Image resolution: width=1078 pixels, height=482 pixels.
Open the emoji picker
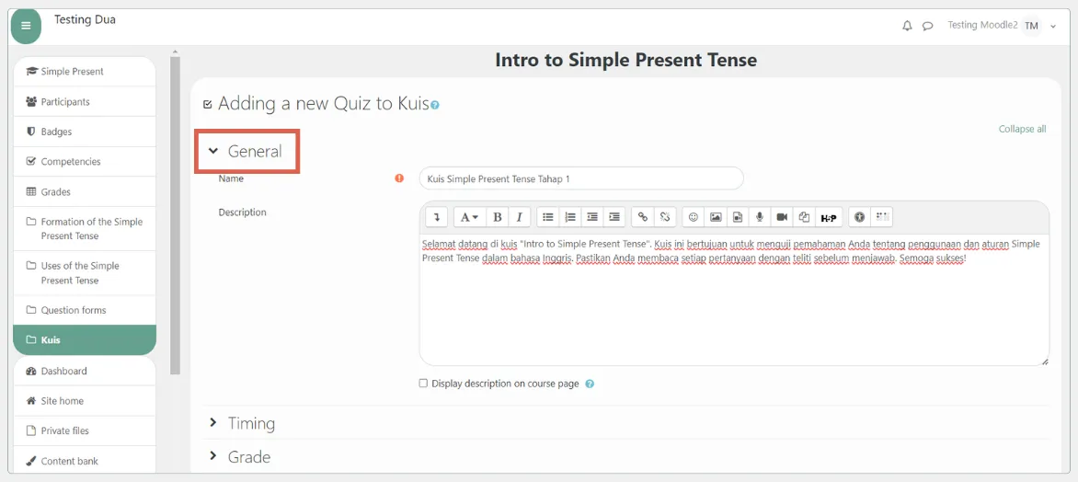(x=694, y=217)
